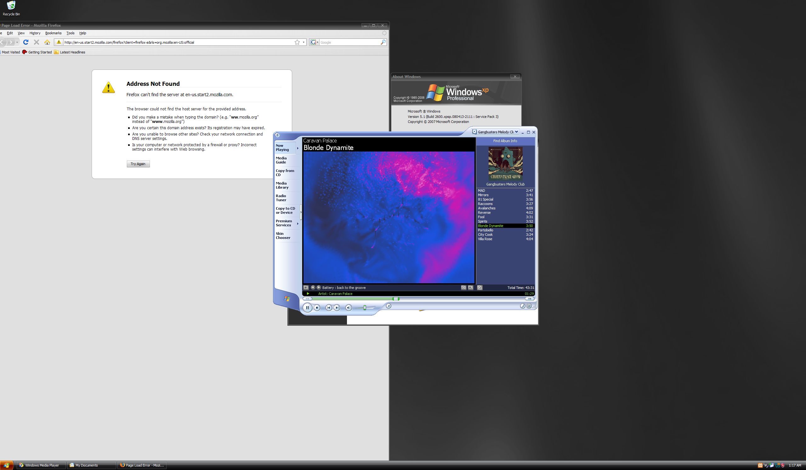Switch Media Player to skin mode
806x470 pixels.
529,306
